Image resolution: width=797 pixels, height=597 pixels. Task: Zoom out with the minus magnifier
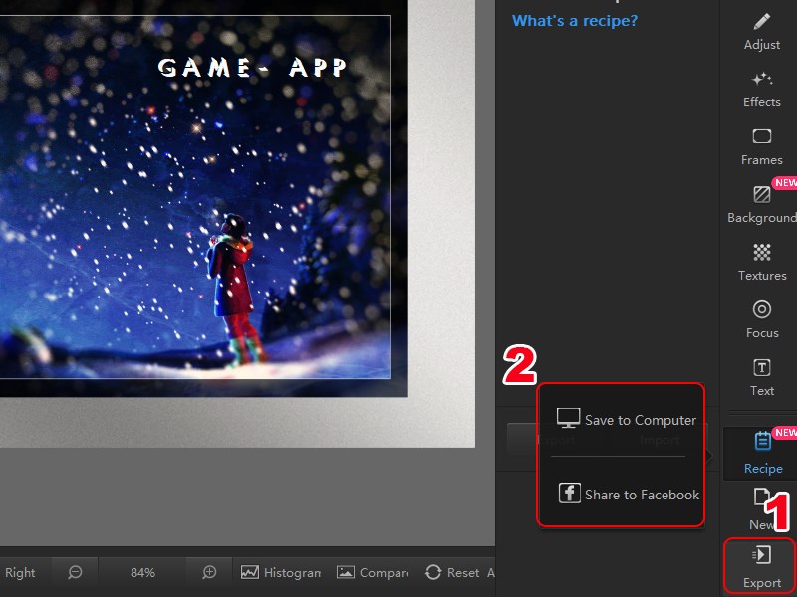click(75, 573)
